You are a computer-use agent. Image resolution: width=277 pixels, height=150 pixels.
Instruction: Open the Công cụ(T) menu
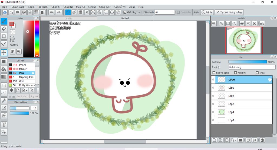105,7
